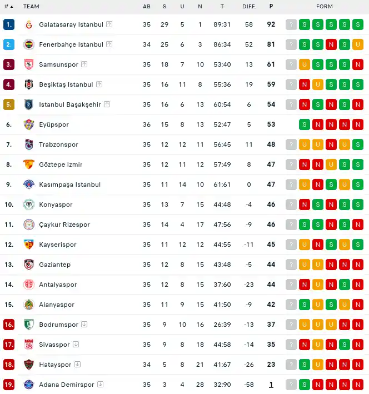369x394 pixels.
Task: Open the Konyaspor team link
Action: tap(56, 205)
